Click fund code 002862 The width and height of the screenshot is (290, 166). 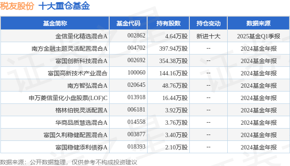136,35
